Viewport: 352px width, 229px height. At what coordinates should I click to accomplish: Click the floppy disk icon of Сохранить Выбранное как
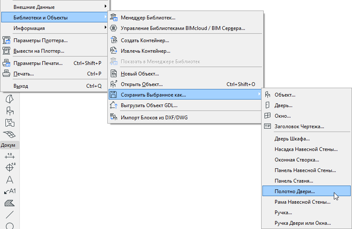pyautogui.click(x=114, y=95)
